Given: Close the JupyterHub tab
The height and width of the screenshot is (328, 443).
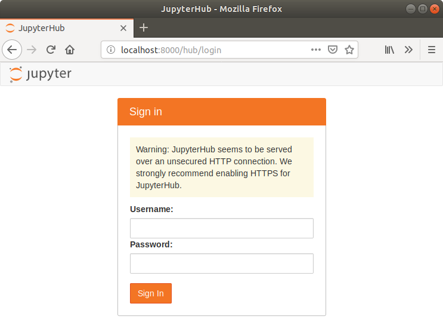Looking at the screenshot, I should (x=123, y=28).
